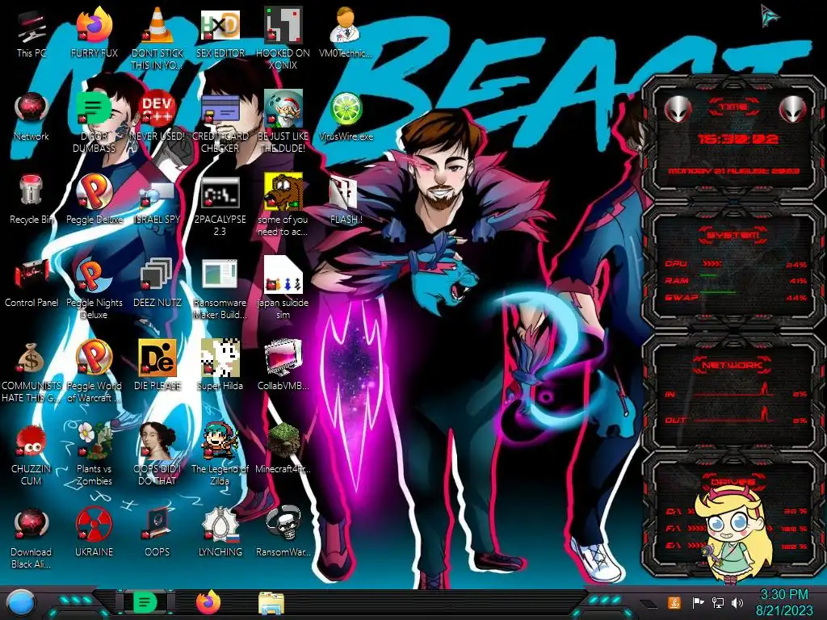Screen dimensions: 827x620
Task: Open File Explorer from the taskbar
Action: coord(271,603)
